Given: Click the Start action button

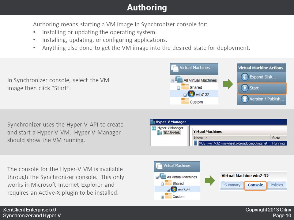Looking at the screenshot, I should point(262,88).
